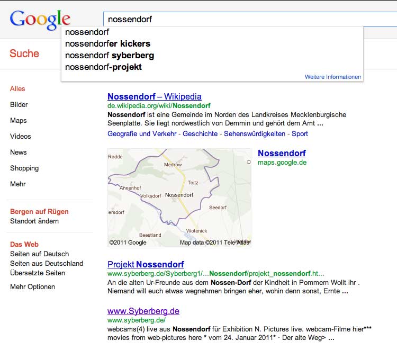Filter by 'Seiten auf Deutsch'
Viewport: 397px width, 350px height.
pos(39,254)
